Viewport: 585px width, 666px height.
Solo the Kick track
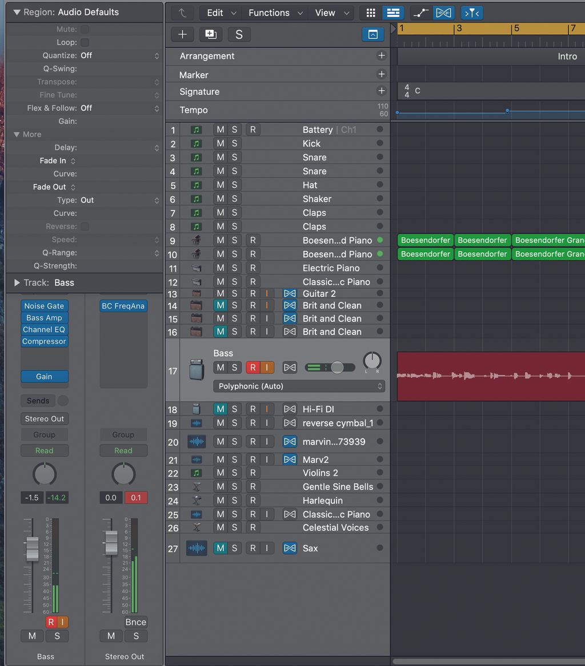coord(234,143)
